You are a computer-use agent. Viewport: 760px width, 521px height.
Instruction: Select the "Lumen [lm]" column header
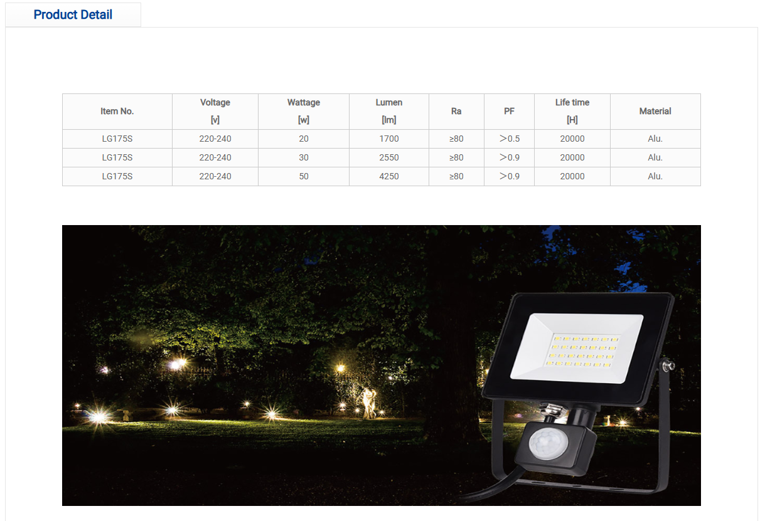[389, 112]
